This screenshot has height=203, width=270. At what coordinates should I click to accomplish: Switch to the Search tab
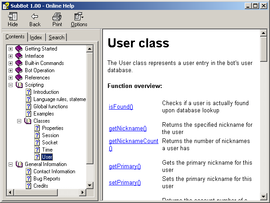pyautogui.click(x=56, y=37)
